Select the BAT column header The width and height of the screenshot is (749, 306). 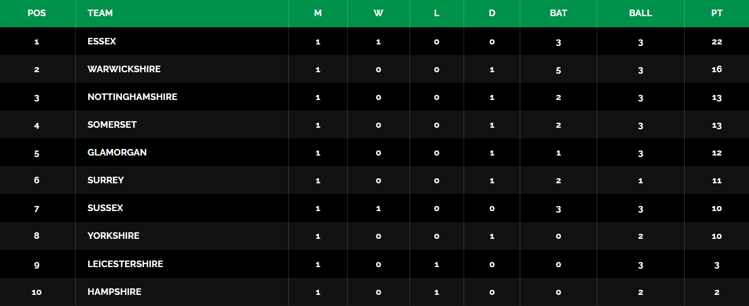click(x=558, y=13)
